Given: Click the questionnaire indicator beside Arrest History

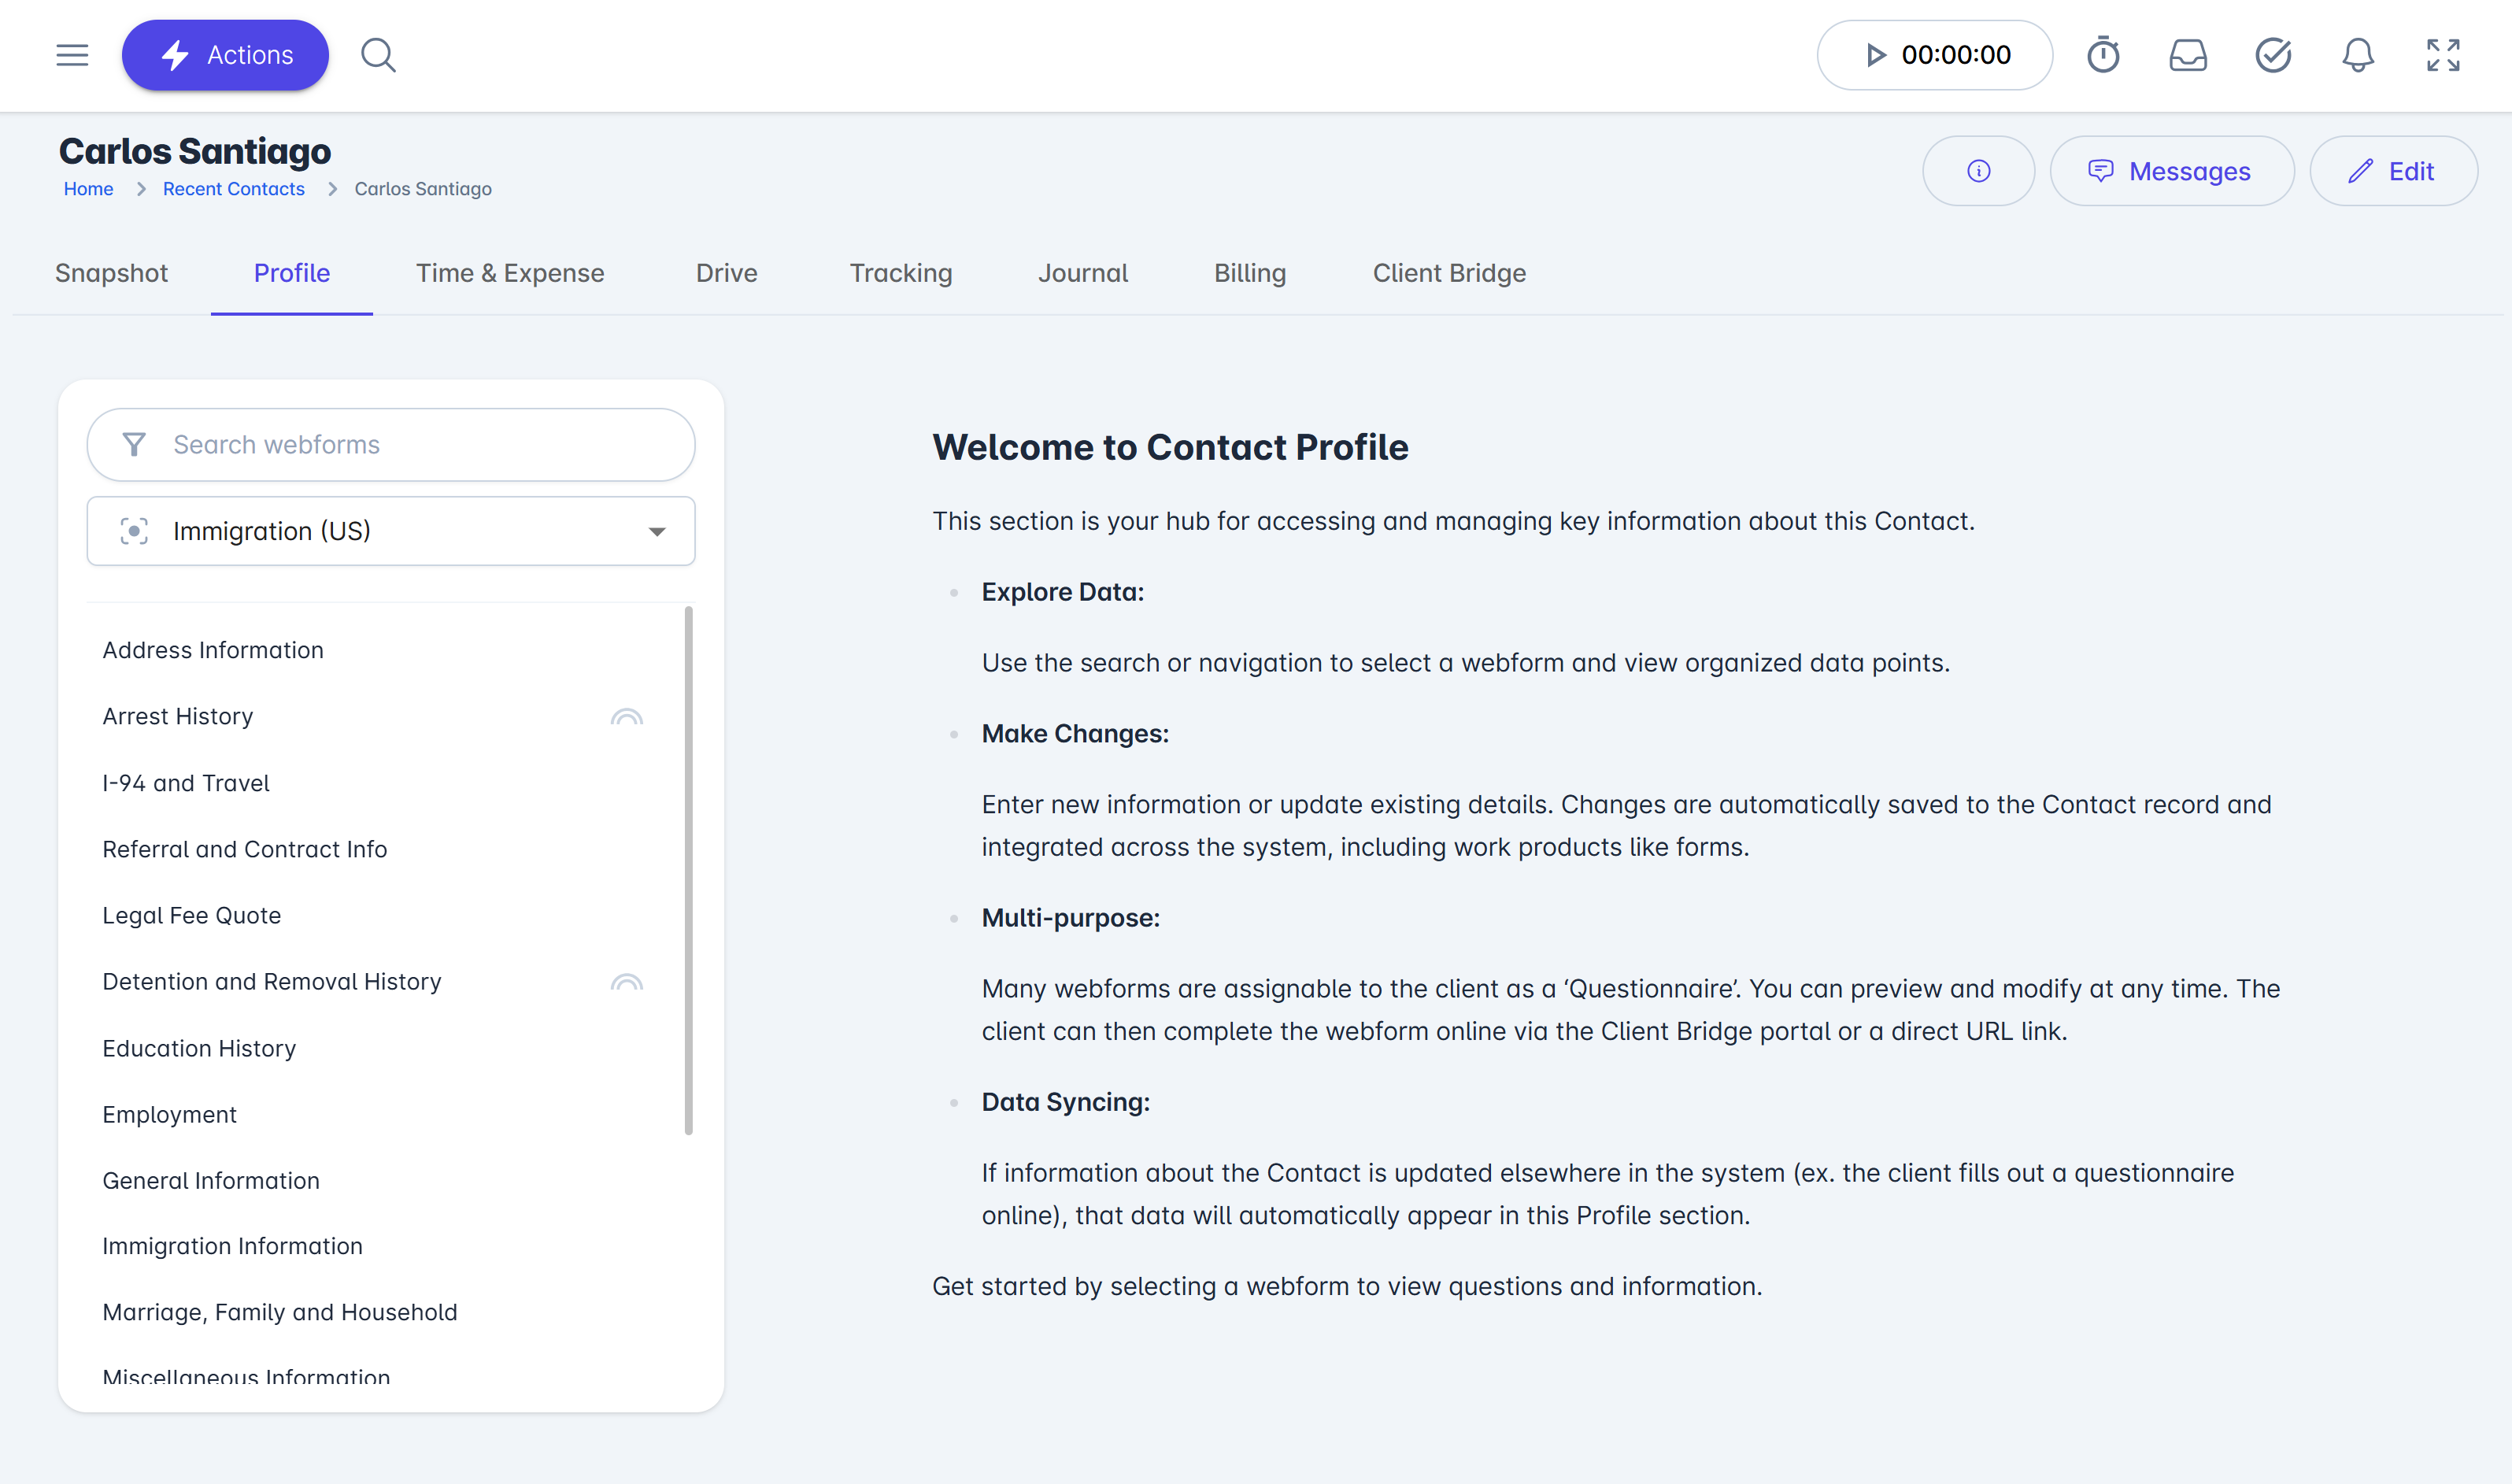Looking at the screenshot, I should (627, 717).
